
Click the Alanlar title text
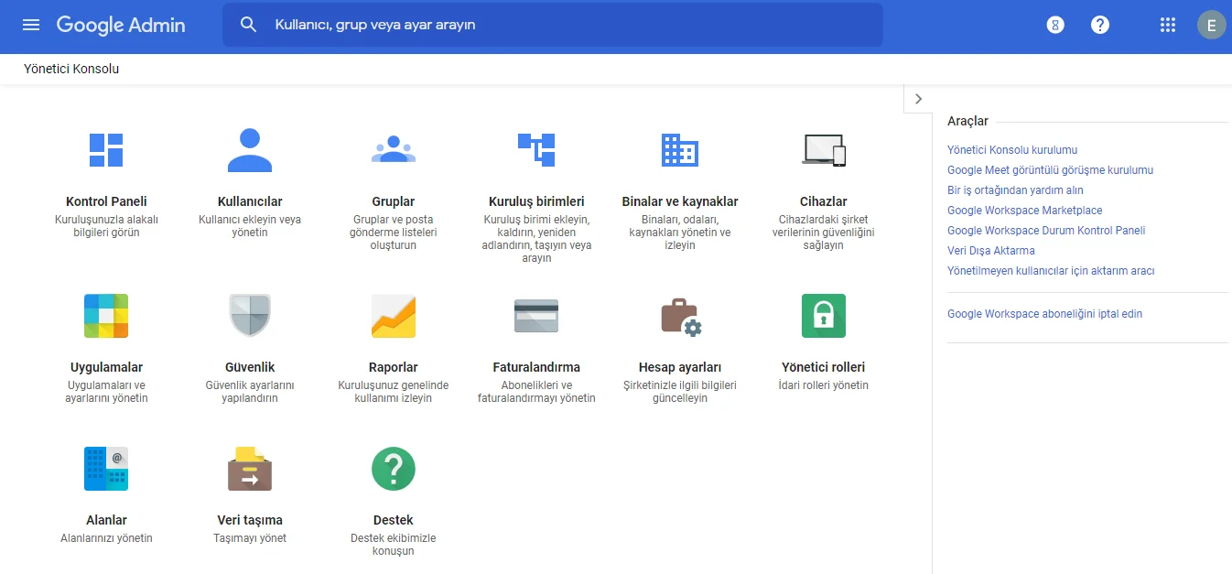(x=106, y=520)
